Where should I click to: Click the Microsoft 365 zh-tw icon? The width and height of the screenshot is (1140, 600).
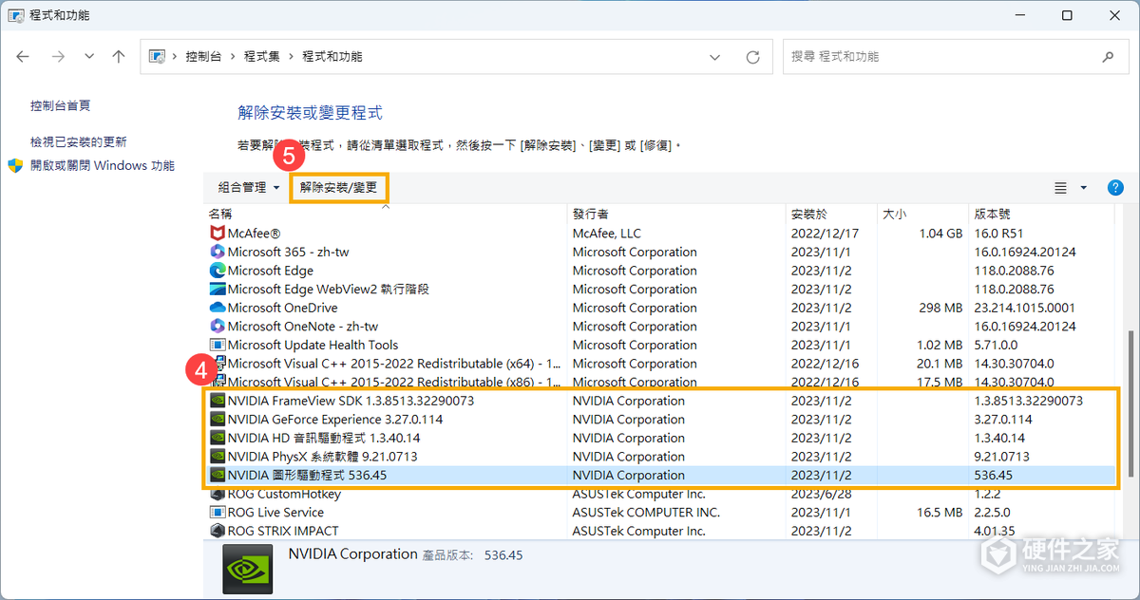pyautogui.click(x=218, y=252)
